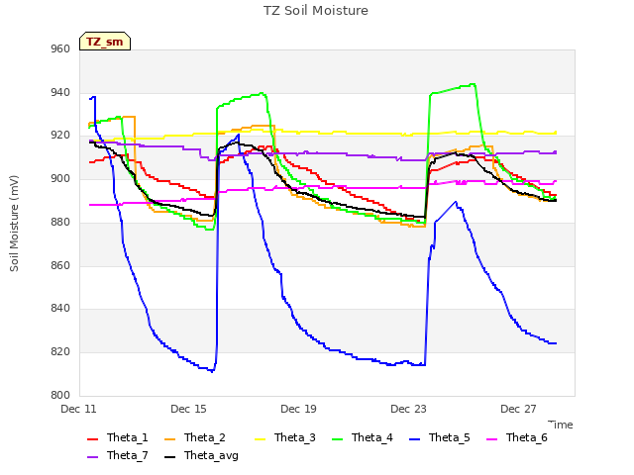Click the Dec 15 x-axis tick label

click(x=188, y=409)
